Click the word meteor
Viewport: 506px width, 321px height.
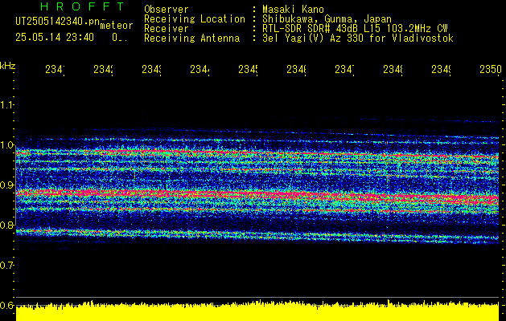[x=116, y=25]
